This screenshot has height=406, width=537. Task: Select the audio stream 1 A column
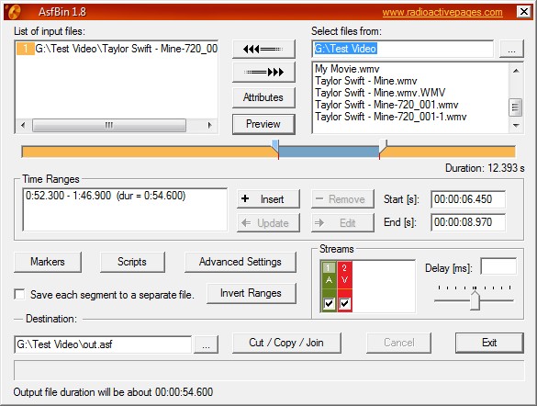(x=329, y=287)
